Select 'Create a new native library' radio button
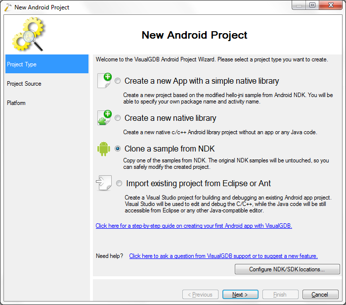Viewport: 346px width, 305px height. (118, 118)
